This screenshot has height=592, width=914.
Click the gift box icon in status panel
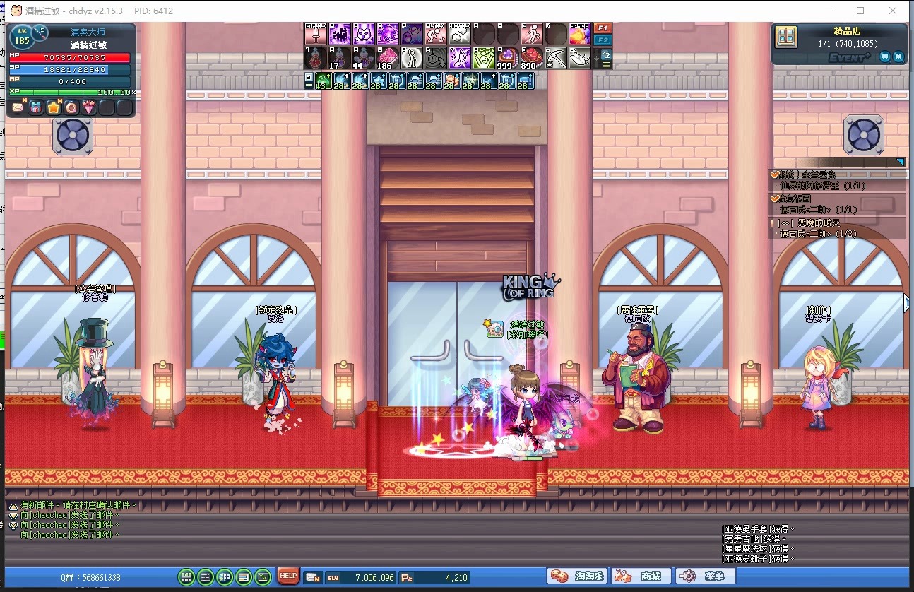[35, 107]
